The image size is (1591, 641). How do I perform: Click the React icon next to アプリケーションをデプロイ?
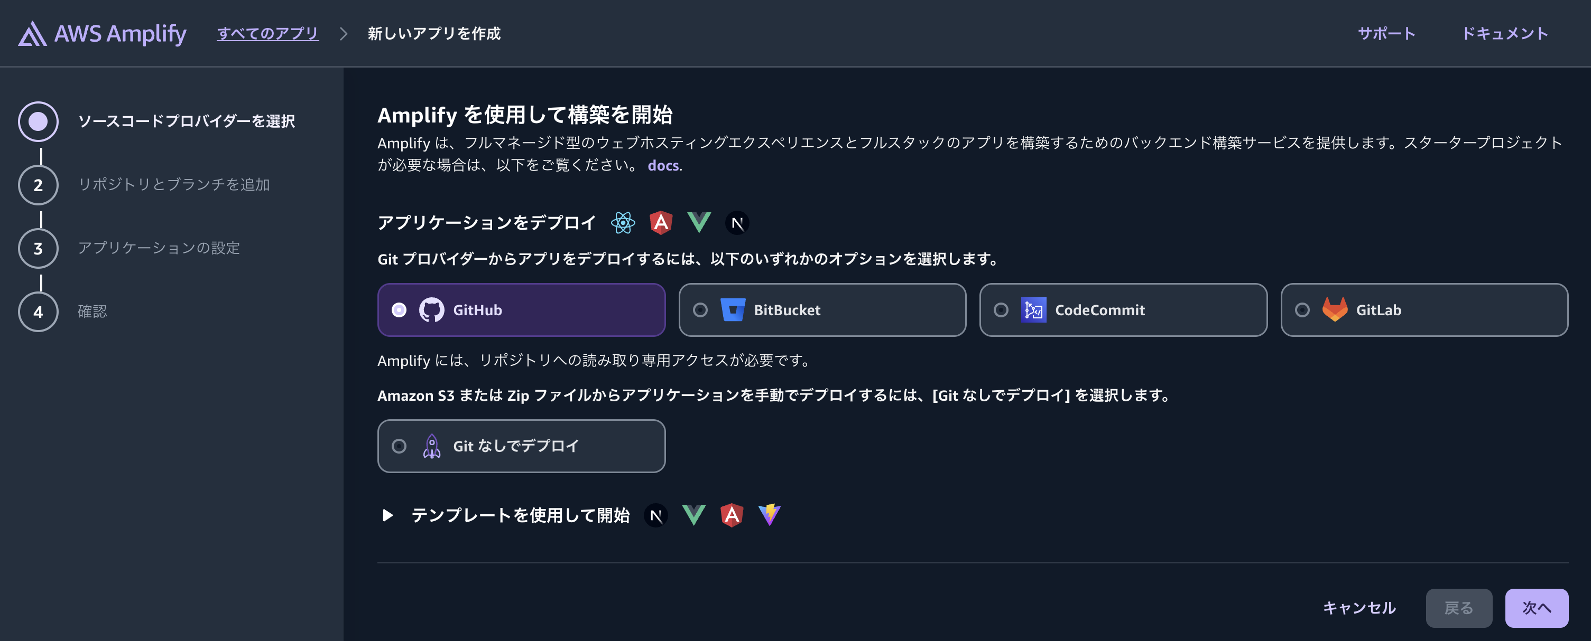point(623,223)
